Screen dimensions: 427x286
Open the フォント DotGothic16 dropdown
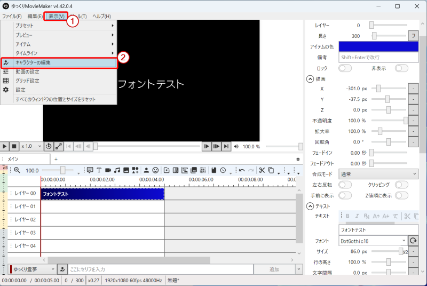point(373,241)
